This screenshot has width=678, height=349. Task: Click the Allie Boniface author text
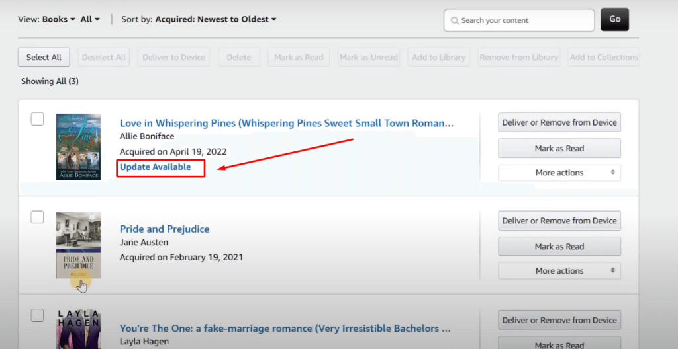(x=147, y=136)
